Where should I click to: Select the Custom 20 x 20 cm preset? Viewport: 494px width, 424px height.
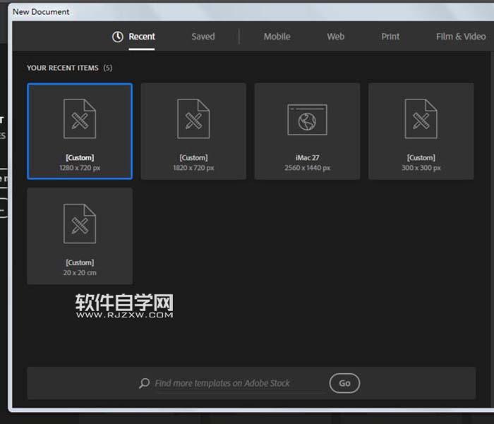click(x=80, y=236)
